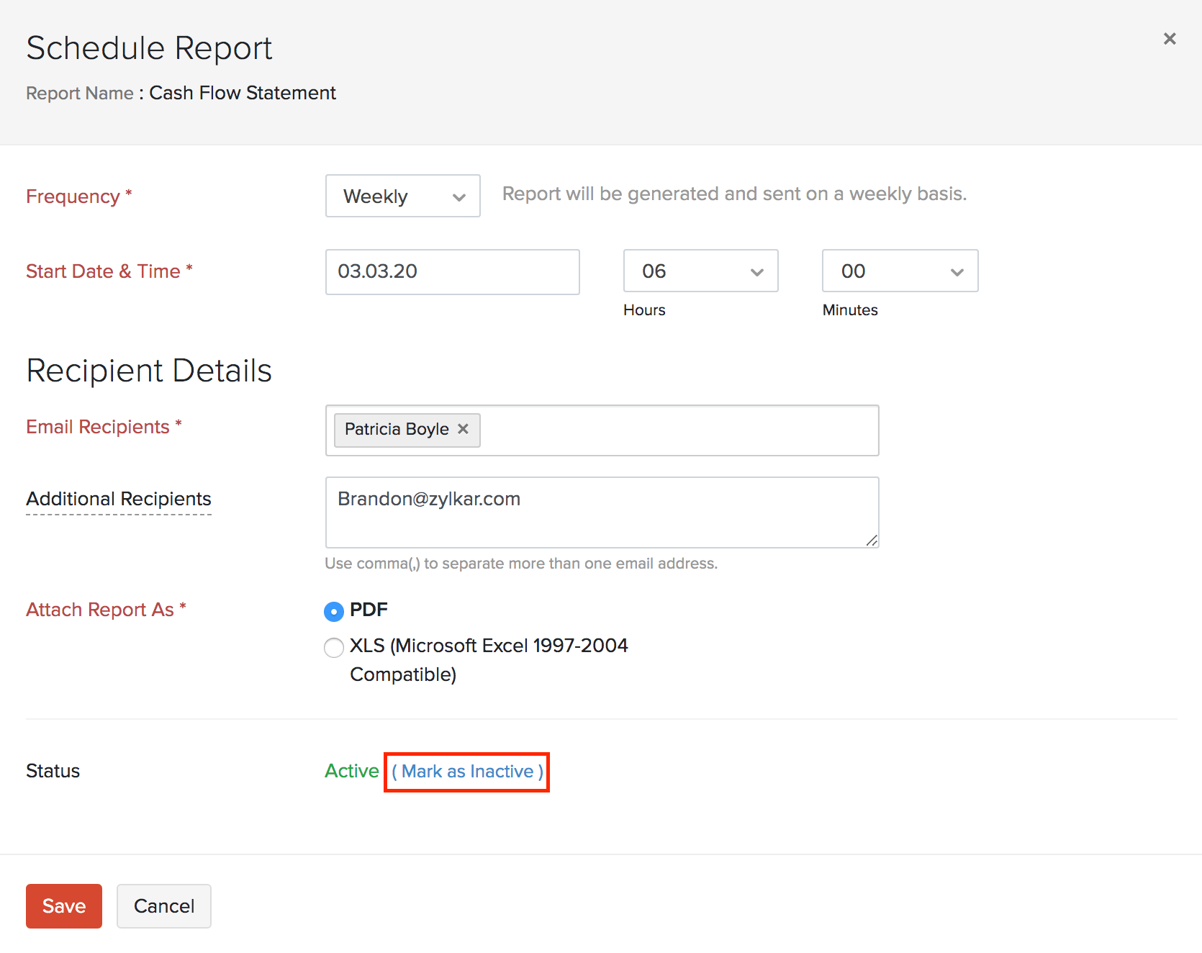Change the Minutes value from 00

899,271
